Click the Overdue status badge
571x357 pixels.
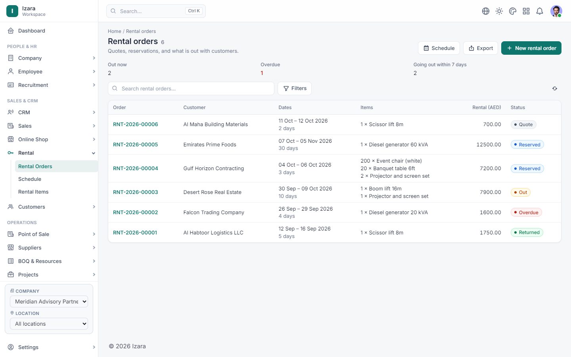pos(526,212)
